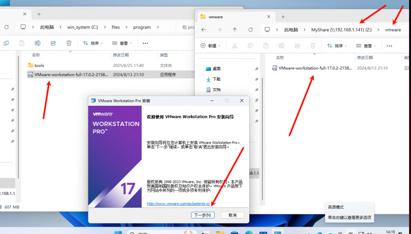Expand the chevron after MyShare (Z:) in the breadcrumb
Image resolution: width=411 pixels, height=234 pixels.
(378, 30)
